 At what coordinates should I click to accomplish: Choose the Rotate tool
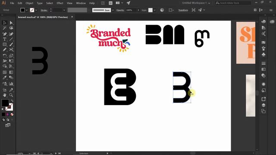[5, 56]
